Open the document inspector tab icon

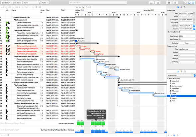coord(178,7)
